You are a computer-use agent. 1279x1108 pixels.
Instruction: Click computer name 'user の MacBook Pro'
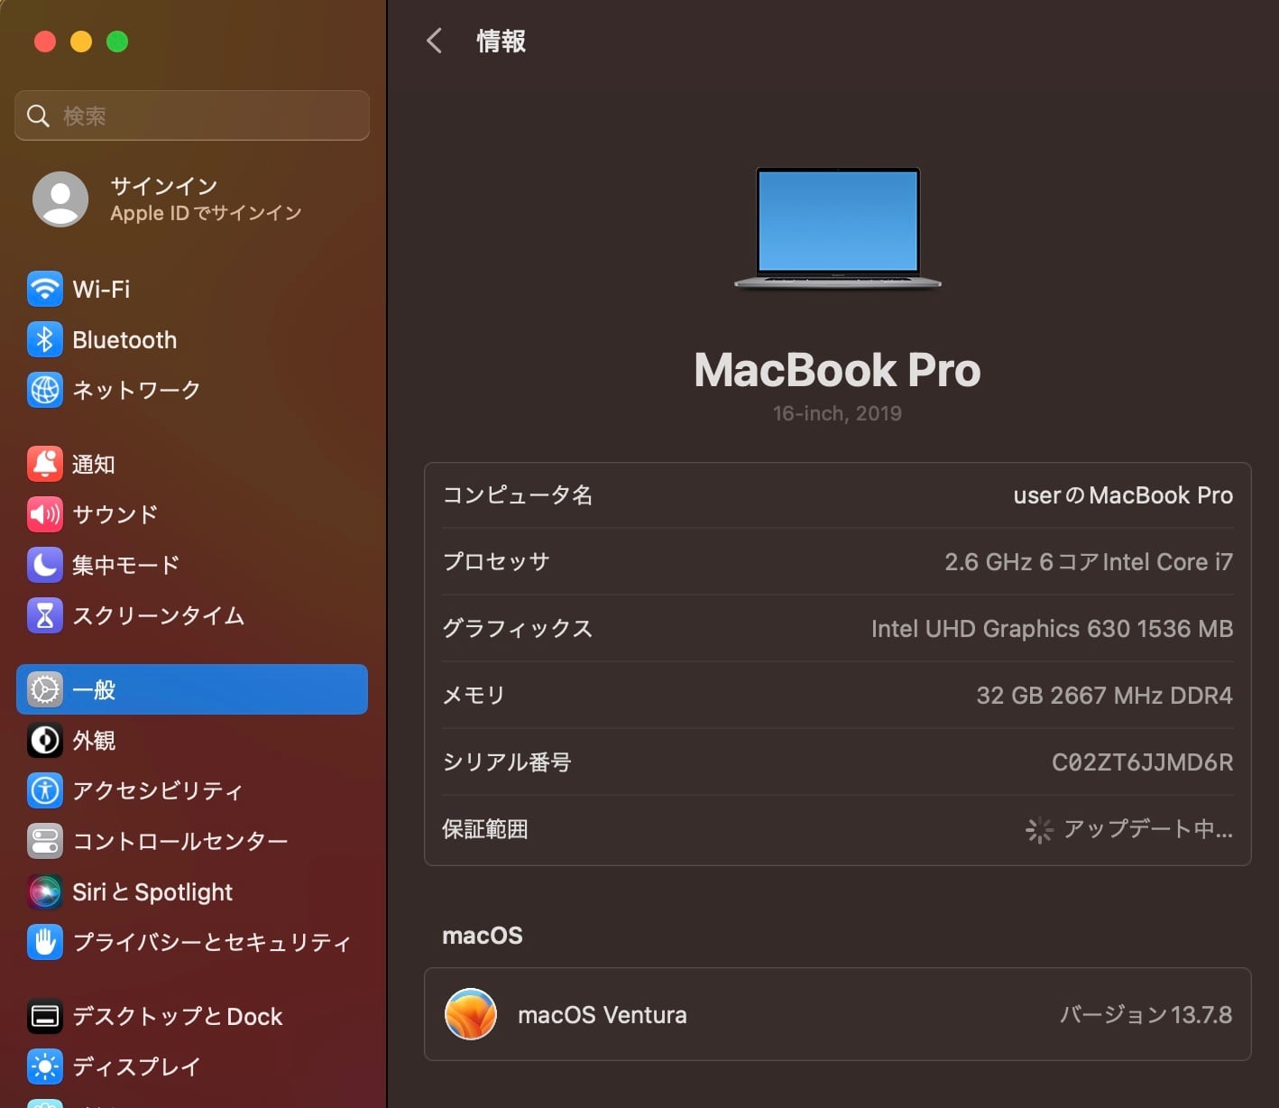[x=1123, y=495]
